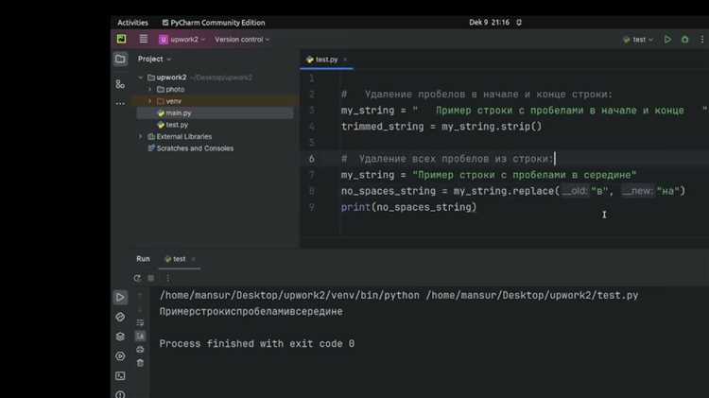Viewport: 709px width, 398px height.
Task: Run the test configuration with the green play icon
Action: [x=667, y=40]
